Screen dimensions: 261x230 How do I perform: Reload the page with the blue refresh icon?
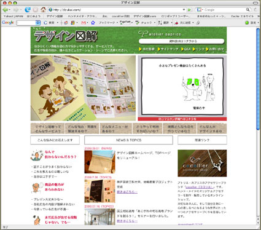(28, 10)
